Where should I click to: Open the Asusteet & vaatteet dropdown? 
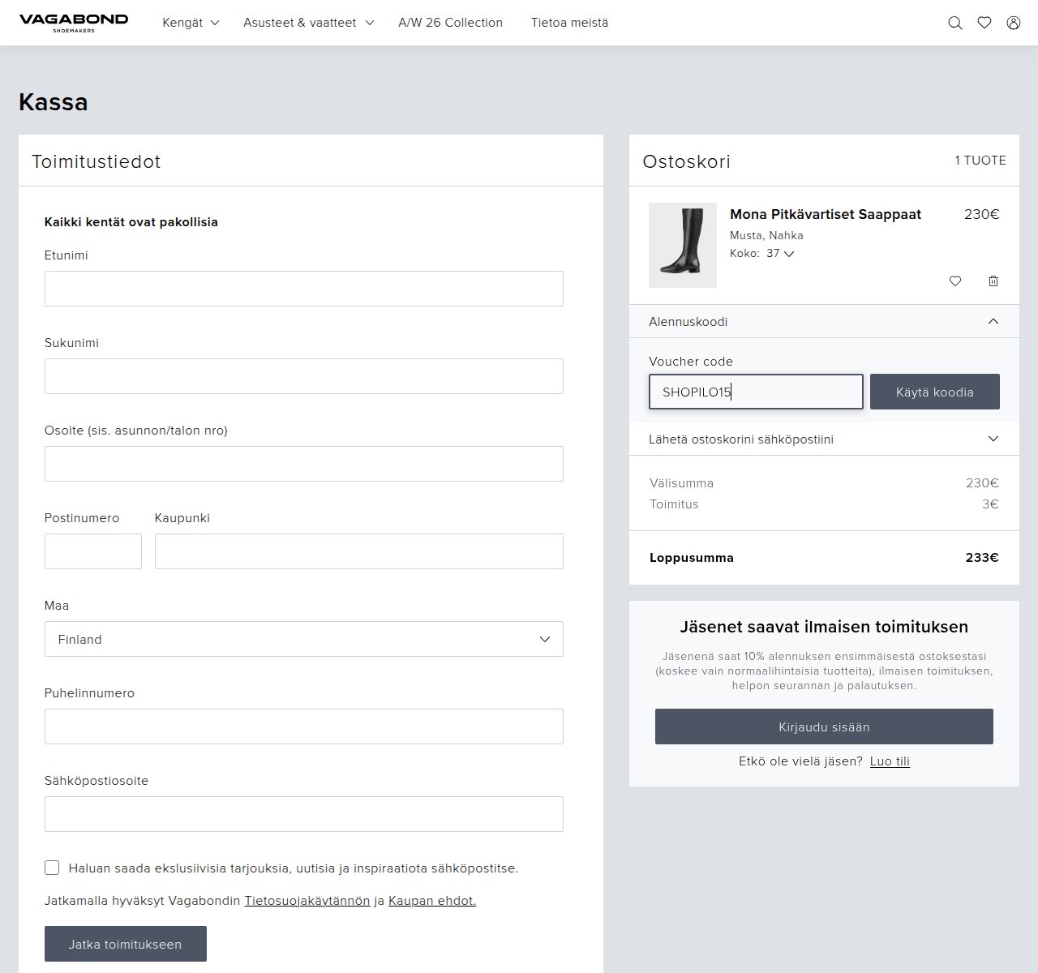[309, 23]
